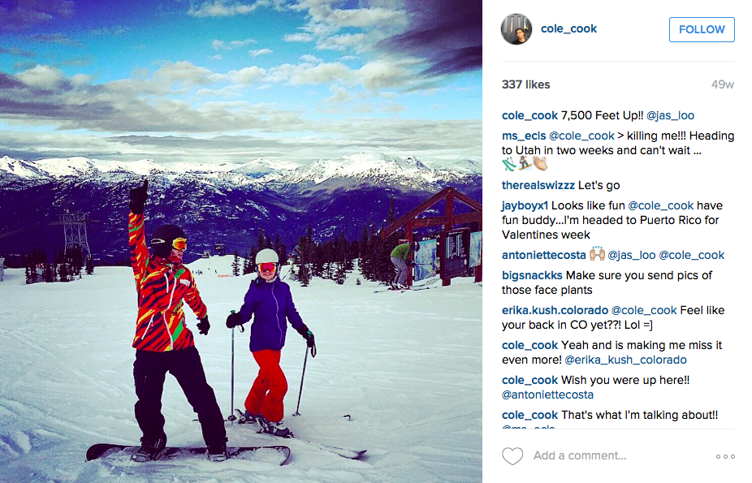Click the heart like icon

point(512,455)
